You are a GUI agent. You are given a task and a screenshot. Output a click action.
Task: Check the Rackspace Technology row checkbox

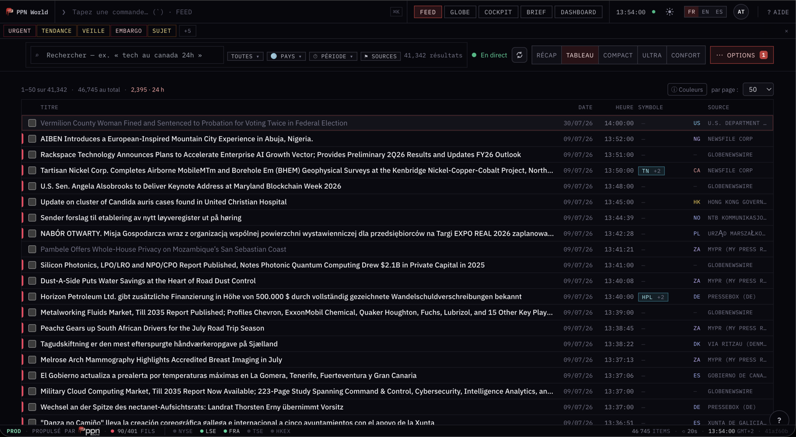pyautogui.click(x=32, y=155)
